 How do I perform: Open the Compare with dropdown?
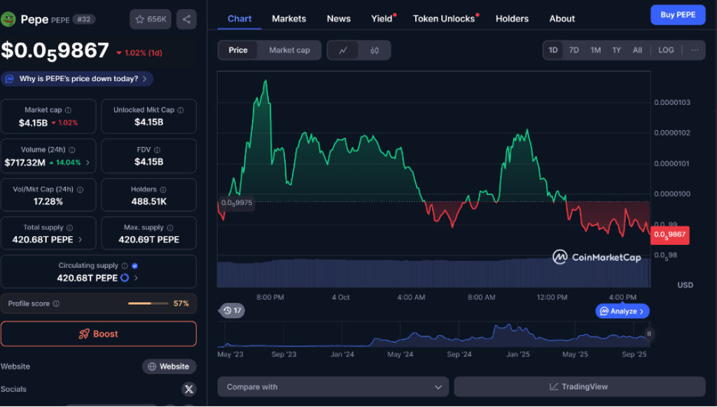(x=333, y=387)
